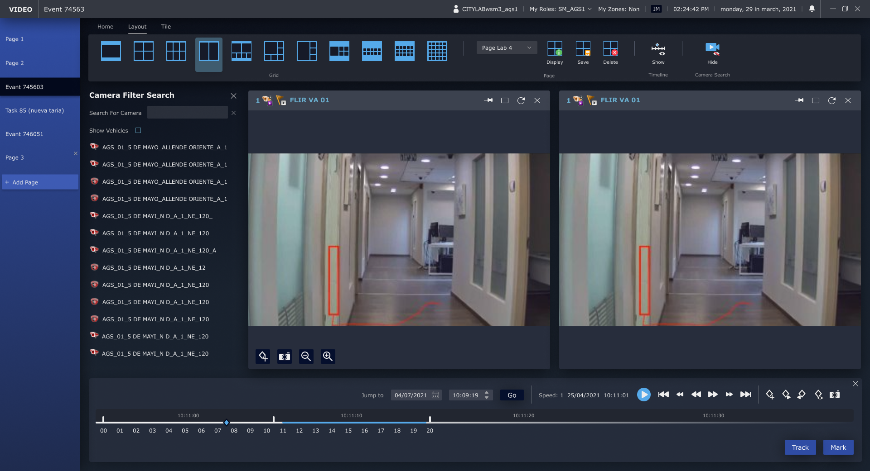Click the Track button
This screenshot has width=870, height=471.
(800, 447)
